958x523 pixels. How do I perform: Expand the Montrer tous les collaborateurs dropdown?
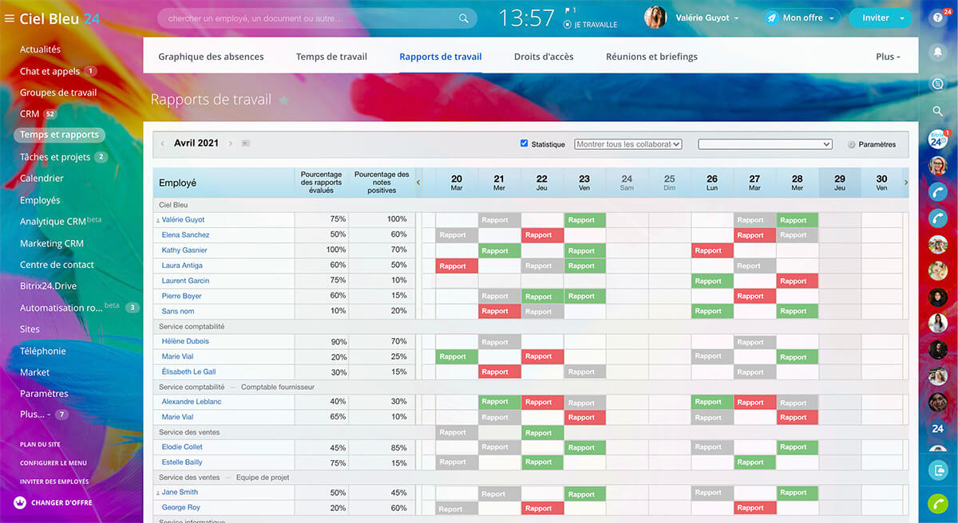tap(628, 144)
